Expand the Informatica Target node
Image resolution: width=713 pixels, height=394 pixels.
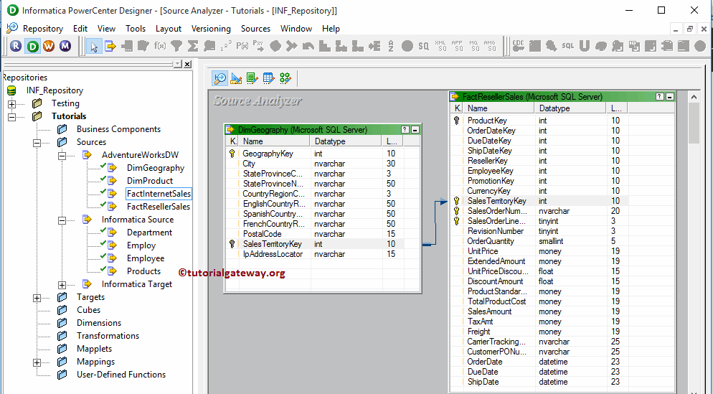click(62, 284)
